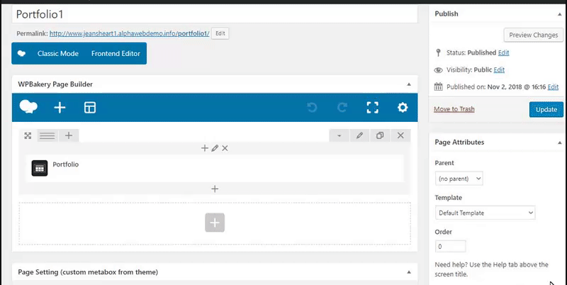This screenshot has width=567, height=285.
Task: Open the Template dropdown
Action: coord(485,213)
